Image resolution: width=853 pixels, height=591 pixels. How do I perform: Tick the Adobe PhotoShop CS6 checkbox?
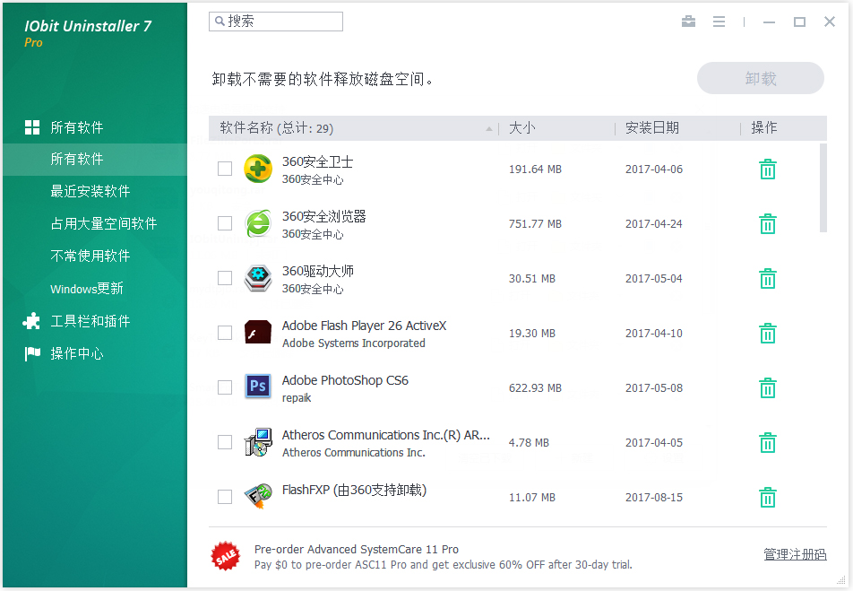coord(225,387)
